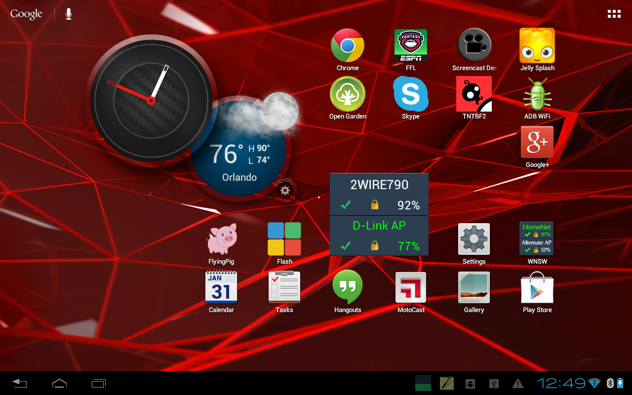The height and width of the screenshot is (395, 632).
Task: Show recent apps
Action: [99, 383]
